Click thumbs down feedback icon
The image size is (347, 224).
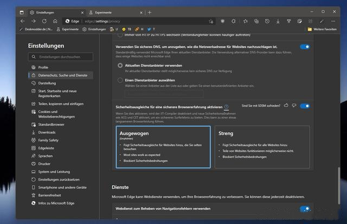294,106
